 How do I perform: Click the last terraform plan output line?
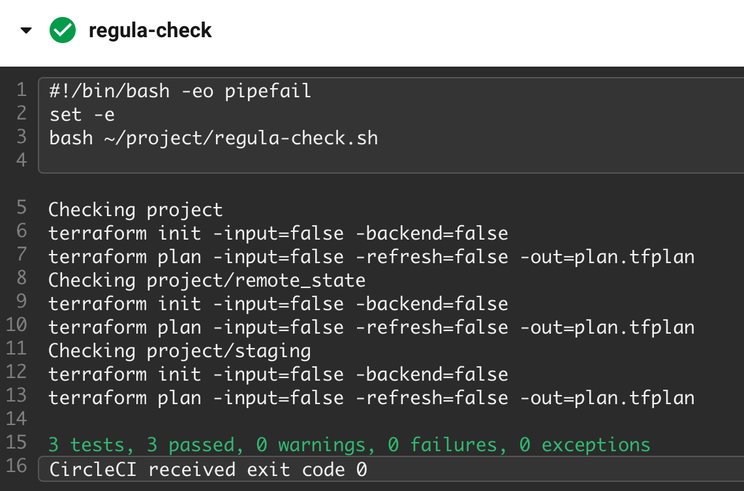(x=371, y=398)
